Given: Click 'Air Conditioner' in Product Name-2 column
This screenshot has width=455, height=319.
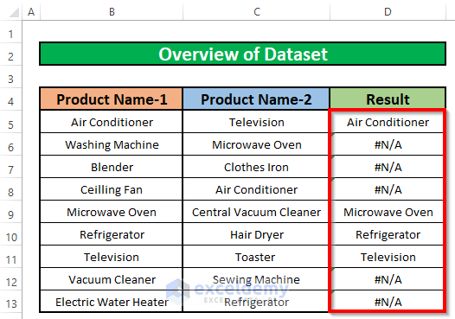Looking at the screenshot, I should point(256,189).
